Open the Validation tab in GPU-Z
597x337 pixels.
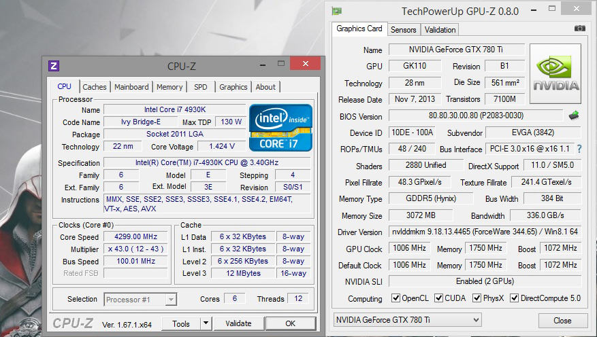tap(440, 30)
